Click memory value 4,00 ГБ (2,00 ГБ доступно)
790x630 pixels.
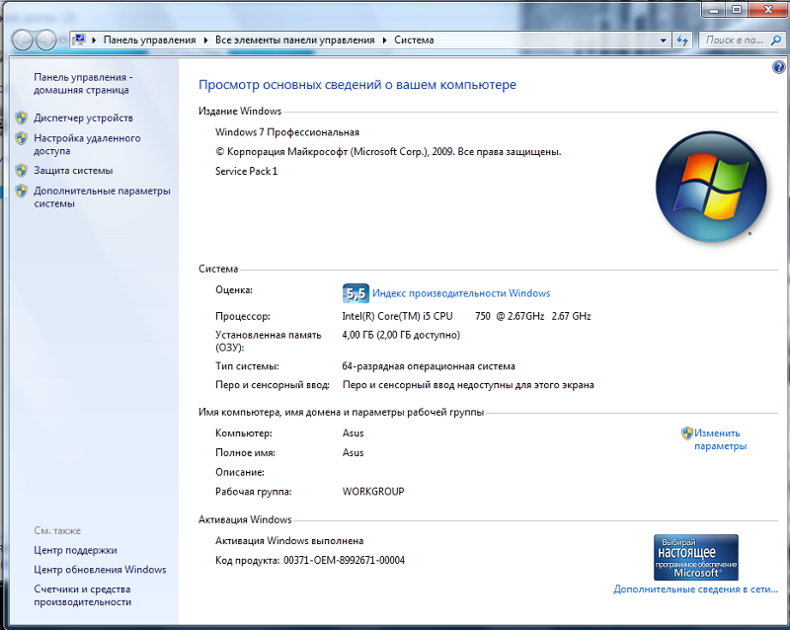click(401, 335)
